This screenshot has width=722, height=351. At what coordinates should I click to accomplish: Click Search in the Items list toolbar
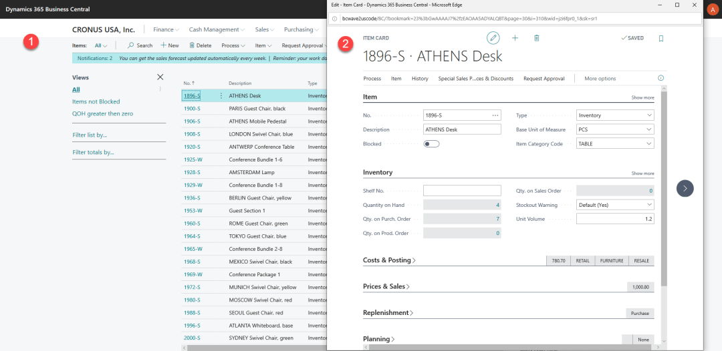tap(140, 45)
